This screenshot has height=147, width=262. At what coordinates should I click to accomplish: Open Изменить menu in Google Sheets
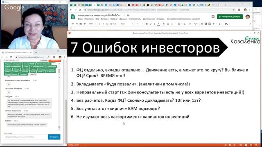click(89, 19)
